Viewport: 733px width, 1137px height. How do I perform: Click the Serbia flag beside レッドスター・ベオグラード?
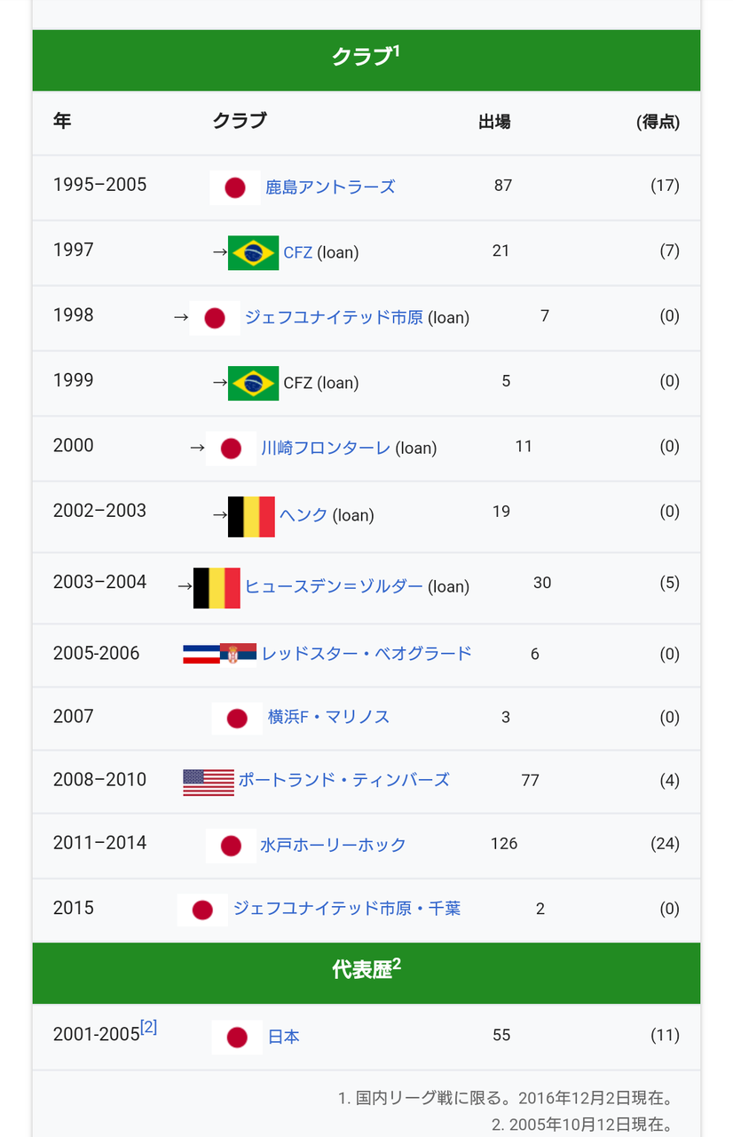239,655
